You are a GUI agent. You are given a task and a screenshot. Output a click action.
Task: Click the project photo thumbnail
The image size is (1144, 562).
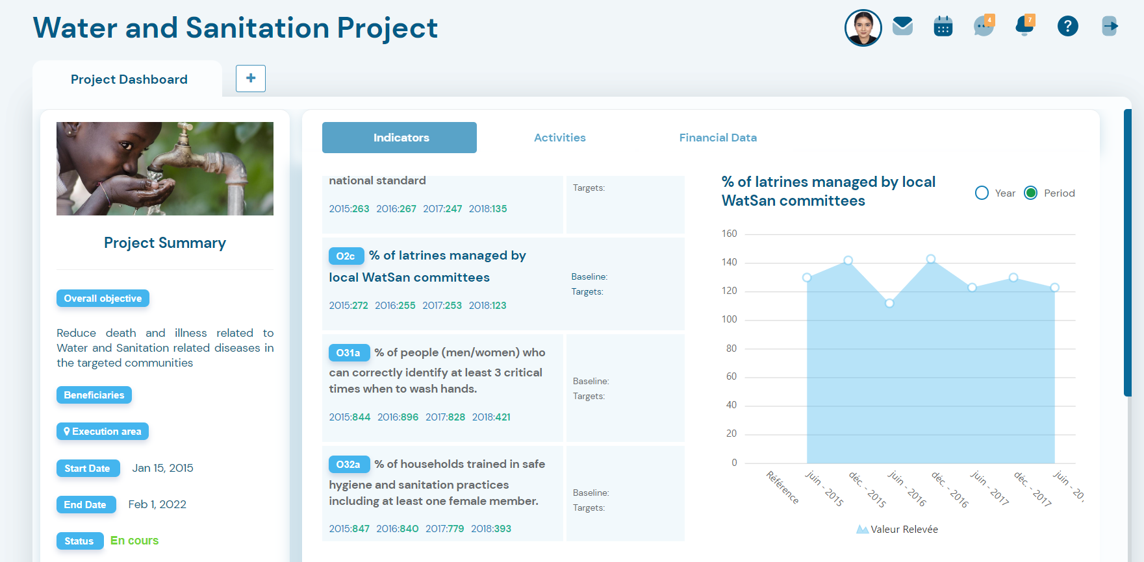[x=165, y=169]
